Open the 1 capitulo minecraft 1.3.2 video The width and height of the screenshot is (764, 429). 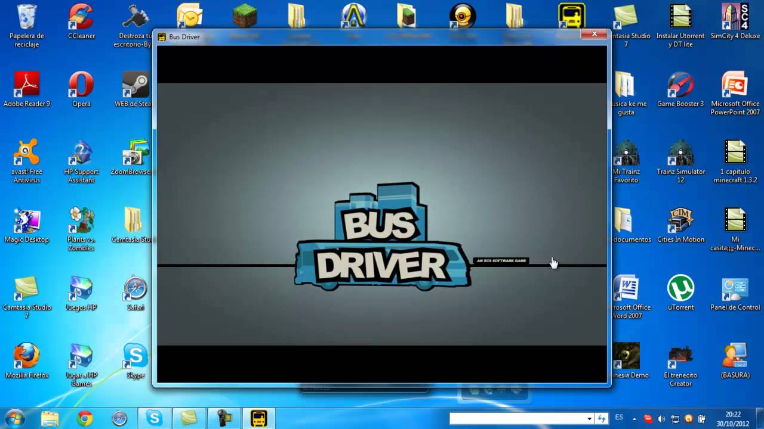click(735, 161)
